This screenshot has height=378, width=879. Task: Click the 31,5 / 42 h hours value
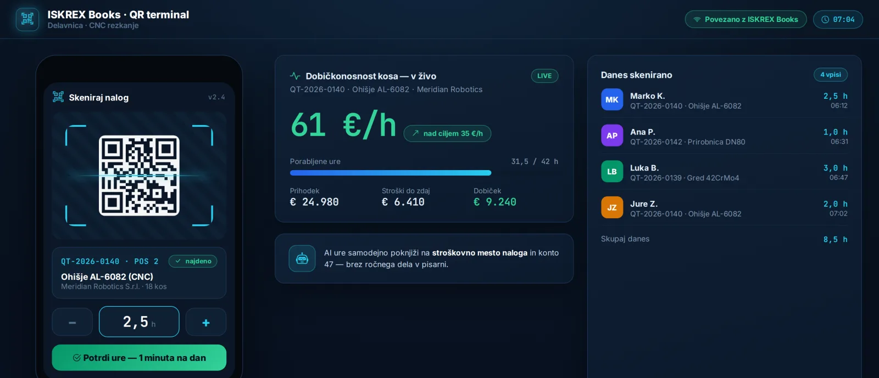point(535,161)
